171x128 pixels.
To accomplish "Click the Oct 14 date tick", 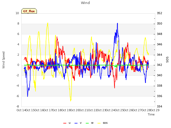I will pos(21,110).
